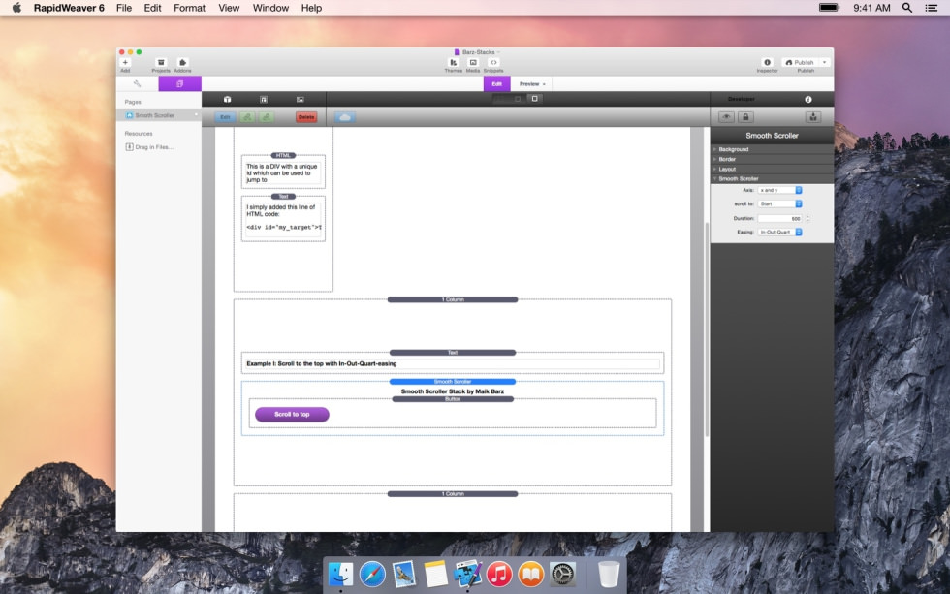Expand the Border section
The image size is (950, 594).
tap(772, 159)
